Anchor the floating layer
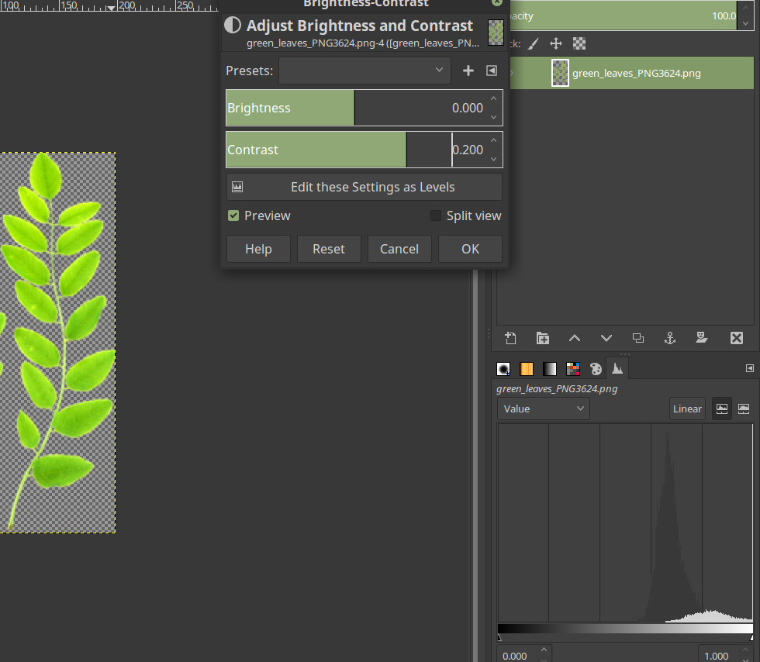 point(670,338)
